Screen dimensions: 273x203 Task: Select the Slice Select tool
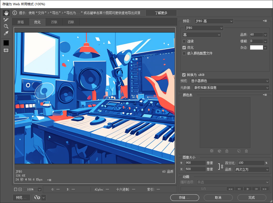[x=6, y=19]
